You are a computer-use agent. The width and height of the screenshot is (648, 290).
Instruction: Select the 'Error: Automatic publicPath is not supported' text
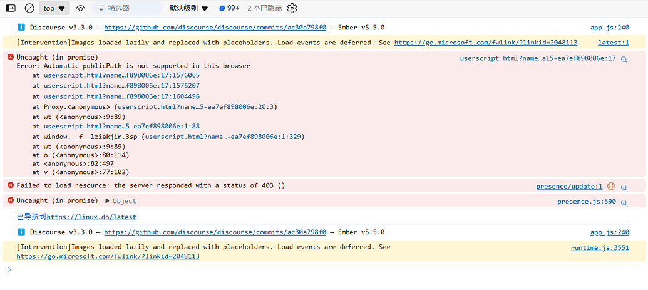click(133, 66)
